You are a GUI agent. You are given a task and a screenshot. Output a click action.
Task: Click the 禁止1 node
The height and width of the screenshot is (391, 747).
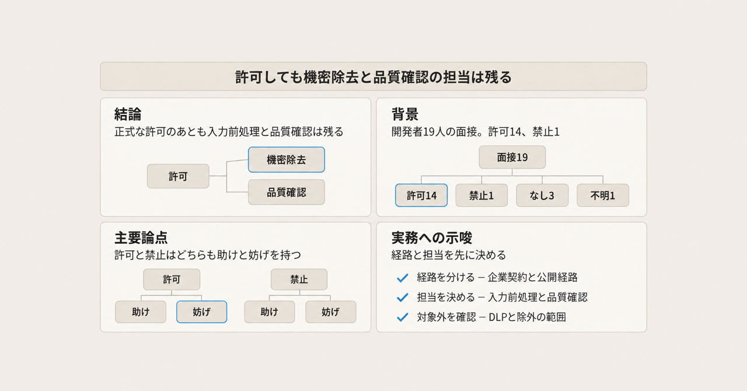[481, 195]
